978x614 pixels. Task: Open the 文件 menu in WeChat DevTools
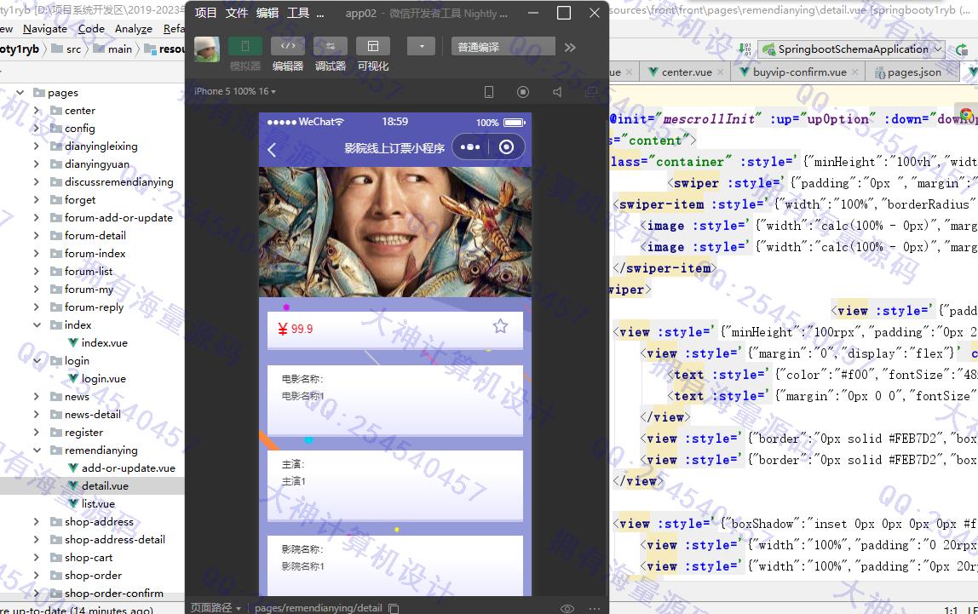(x=236, y=13)
